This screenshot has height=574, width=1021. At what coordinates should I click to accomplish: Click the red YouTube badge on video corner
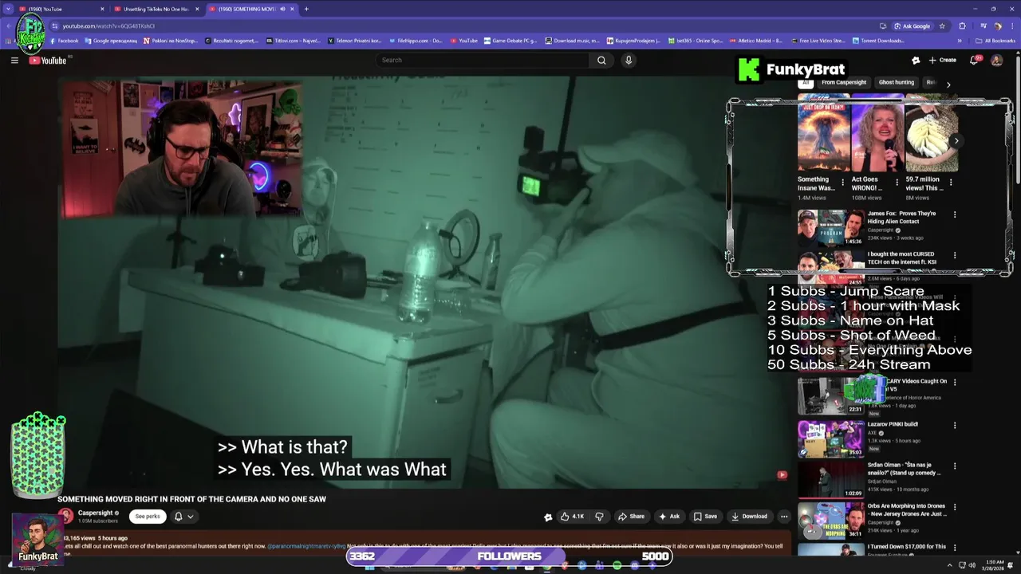coord(782,475)
